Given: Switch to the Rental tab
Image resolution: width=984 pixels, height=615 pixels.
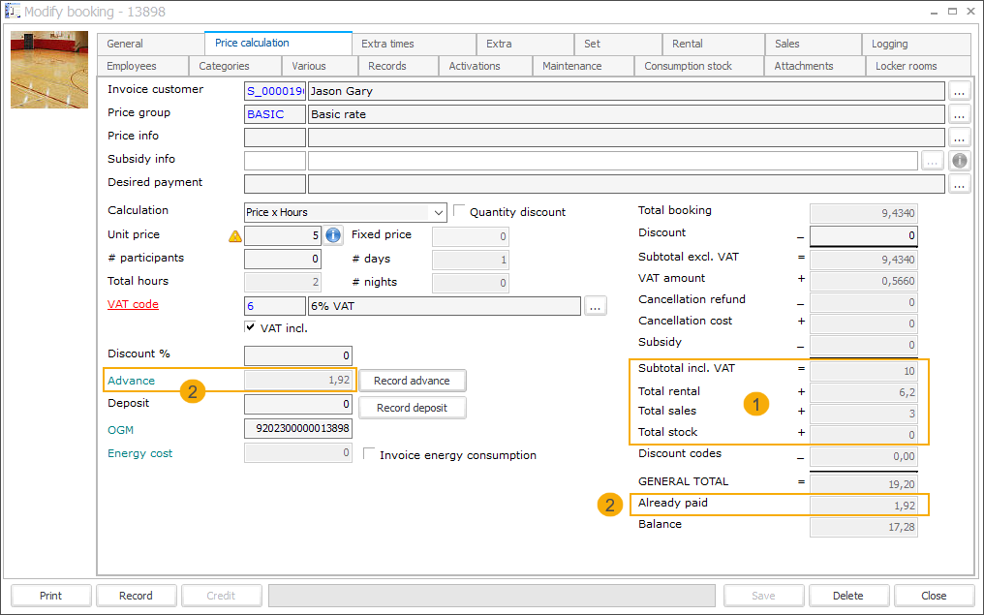Looking at the screenshot, I should (688, 44).
